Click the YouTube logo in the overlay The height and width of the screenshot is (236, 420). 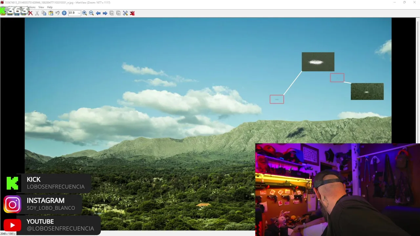pos(12,225)
